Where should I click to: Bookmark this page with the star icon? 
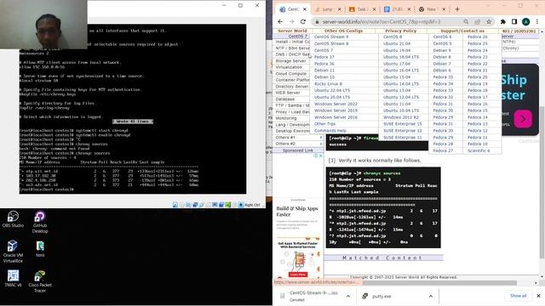tap(489, 21)
